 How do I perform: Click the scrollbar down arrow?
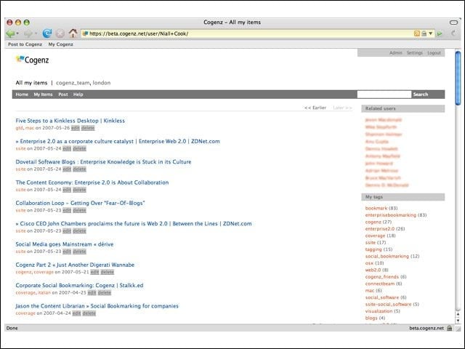[x=458, y=321]
